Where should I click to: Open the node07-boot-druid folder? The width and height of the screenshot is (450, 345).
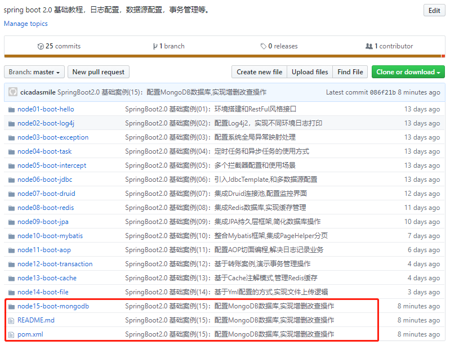point(46,194)
